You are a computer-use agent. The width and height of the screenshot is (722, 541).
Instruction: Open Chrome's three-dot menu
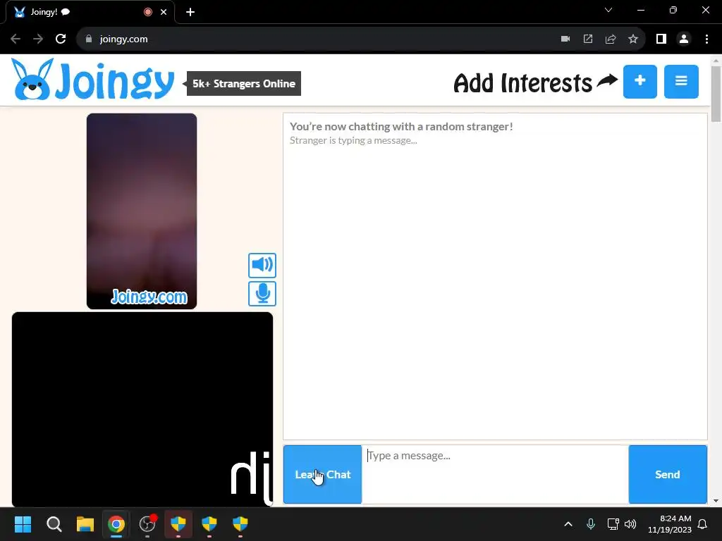click(x=706, y=39)
